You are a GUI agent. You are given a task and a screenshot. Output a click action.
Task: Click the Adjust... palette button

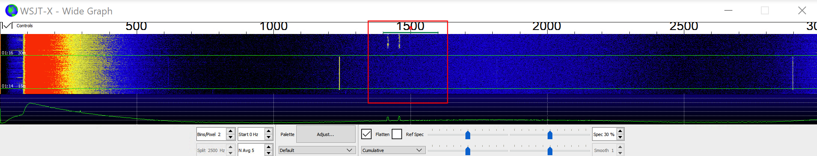(x=326, y=134)
